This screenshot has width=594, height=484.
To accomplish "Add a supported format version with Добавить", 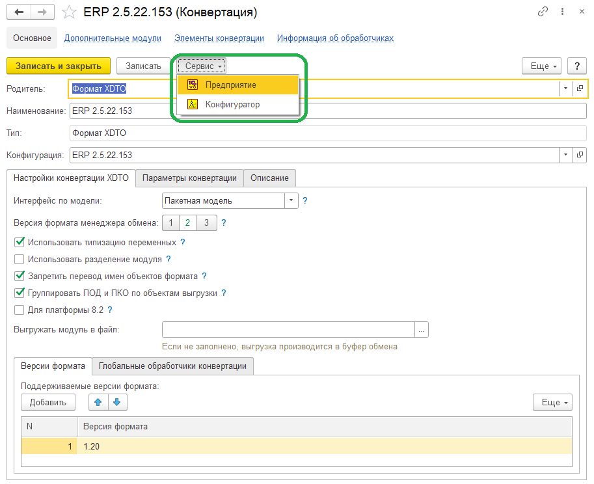I will [x=47, y=402].
